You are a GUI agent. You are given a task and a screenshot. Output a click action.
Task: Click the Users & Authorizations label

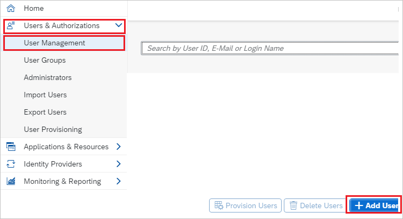(x=61, y=25)
